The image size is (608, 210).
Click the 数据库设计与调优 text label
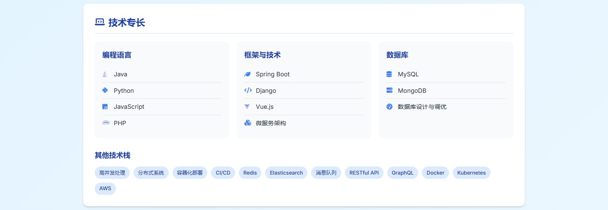(422, 107)
